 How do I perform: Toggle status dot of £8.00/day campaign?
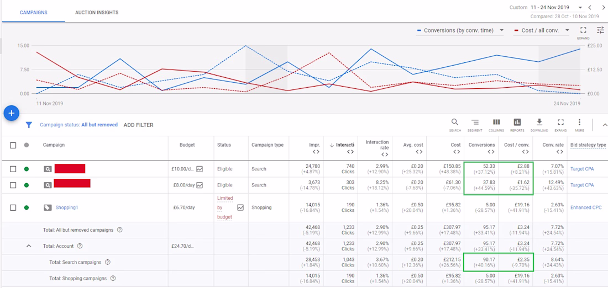(27, 185)
